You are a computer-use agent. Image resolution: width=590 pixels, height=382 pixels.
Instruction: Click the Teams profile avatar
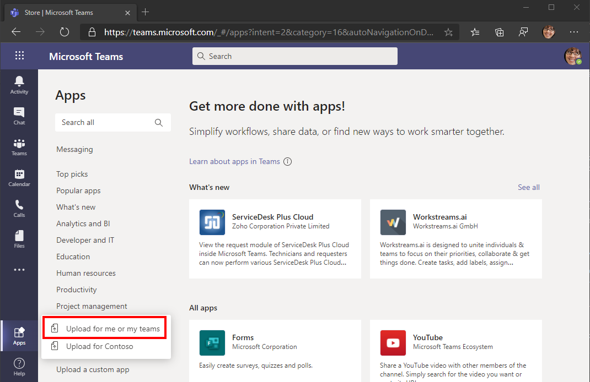[573, 56]
